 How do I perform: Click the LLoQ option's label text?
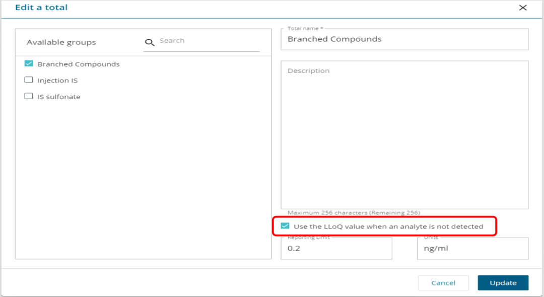pyautogui.click(x=388, y=227)
